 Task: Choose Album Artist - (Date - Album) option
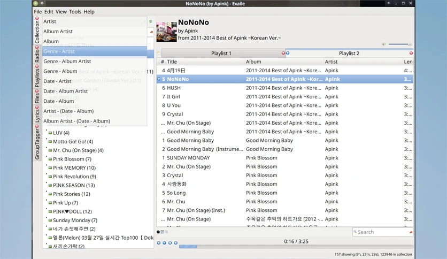tap(94, 121)
